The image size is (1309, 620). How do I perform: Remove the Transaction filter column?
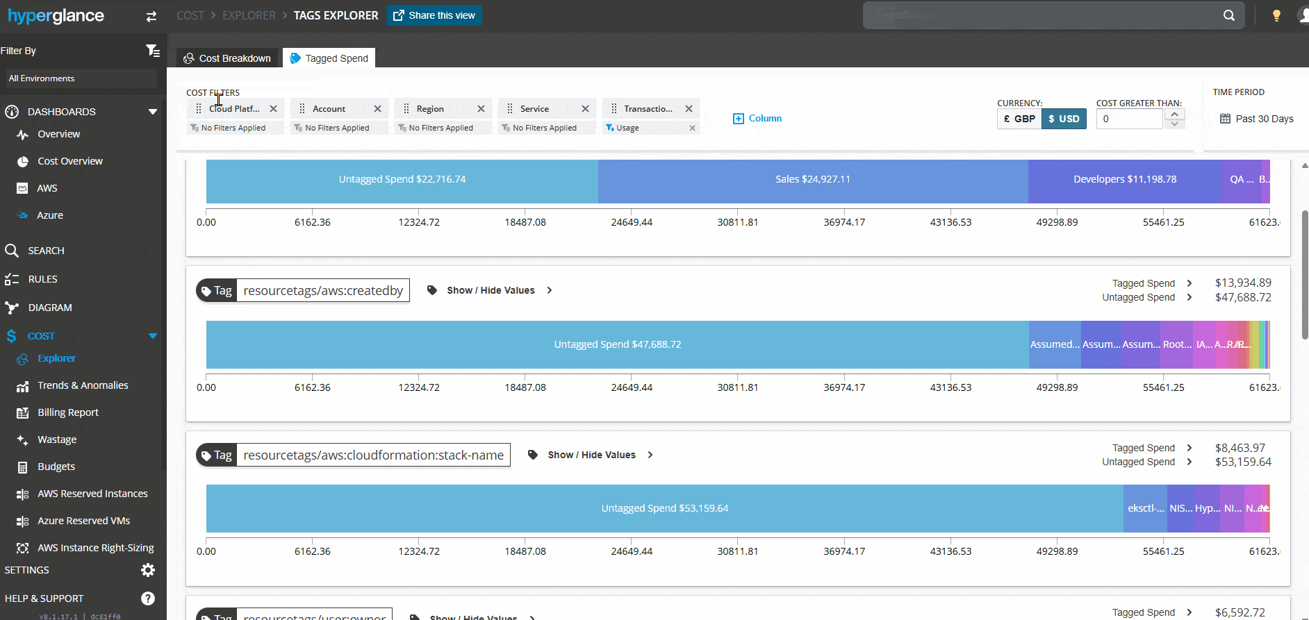689,109
